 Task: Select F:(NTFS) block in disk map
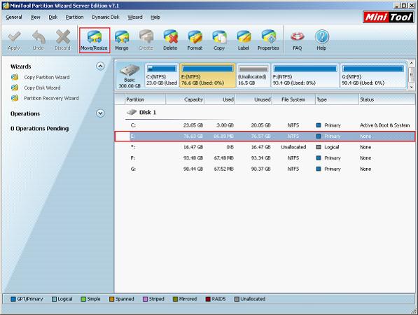tap(305, 76)
